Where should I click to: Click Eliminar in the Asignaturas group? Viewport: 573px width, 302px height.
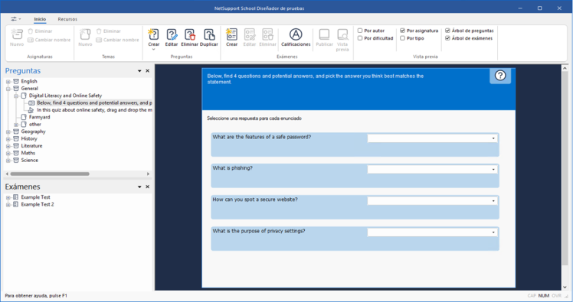click(x=40, y=31)
